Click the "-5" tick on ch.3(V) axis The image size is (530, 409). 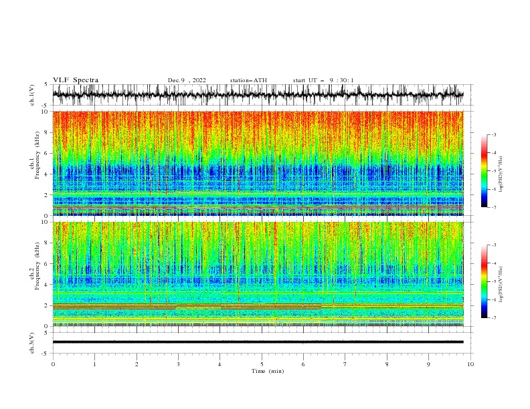coord(45,354)
